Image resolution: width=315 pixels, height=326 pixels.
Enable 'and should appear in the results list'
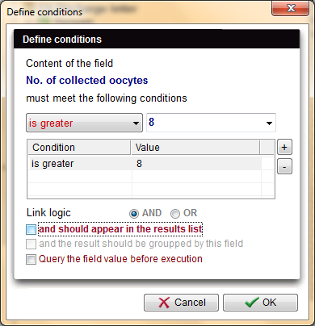[x=31, y=229]
